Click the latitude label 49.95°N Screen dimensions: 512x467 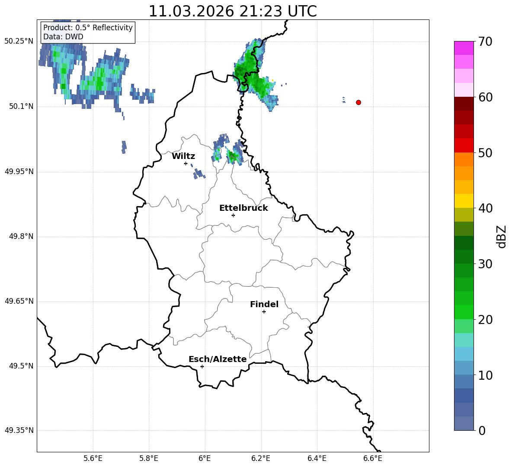(x=19, y=171)
